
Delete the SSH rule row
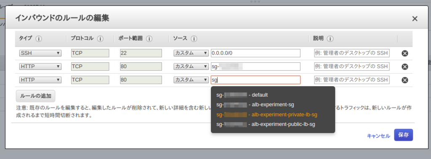(404, 53)
